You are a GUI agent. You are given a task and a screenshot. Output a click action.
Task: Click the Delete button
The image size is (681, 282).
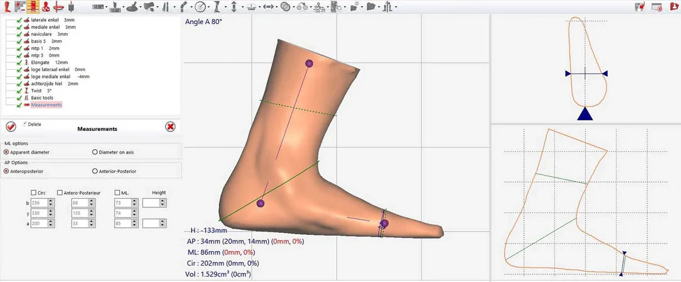coord(34,124)
